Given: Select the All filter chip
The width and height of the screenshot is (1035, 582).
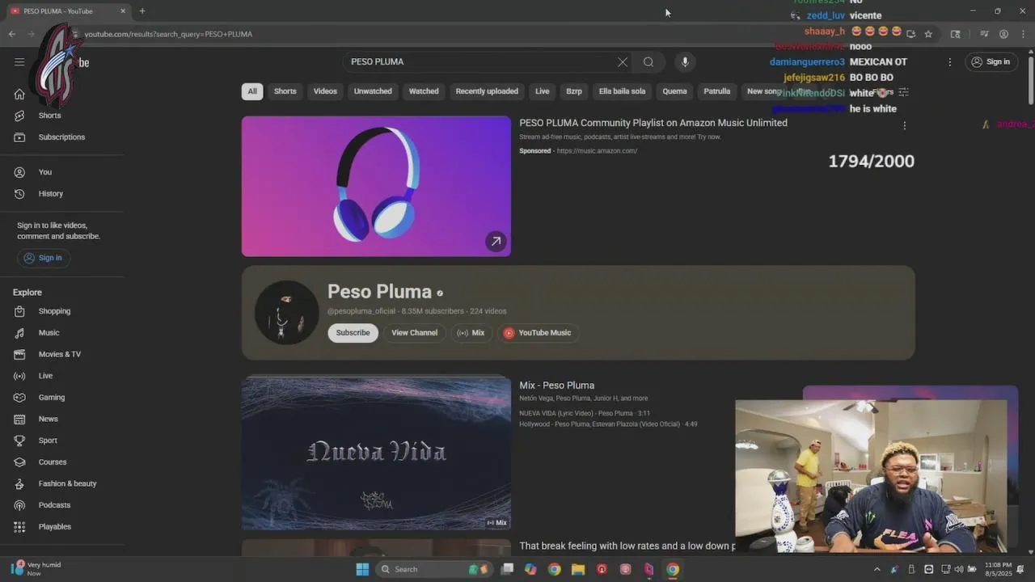Looking at the screenshot, I should 252,91.
